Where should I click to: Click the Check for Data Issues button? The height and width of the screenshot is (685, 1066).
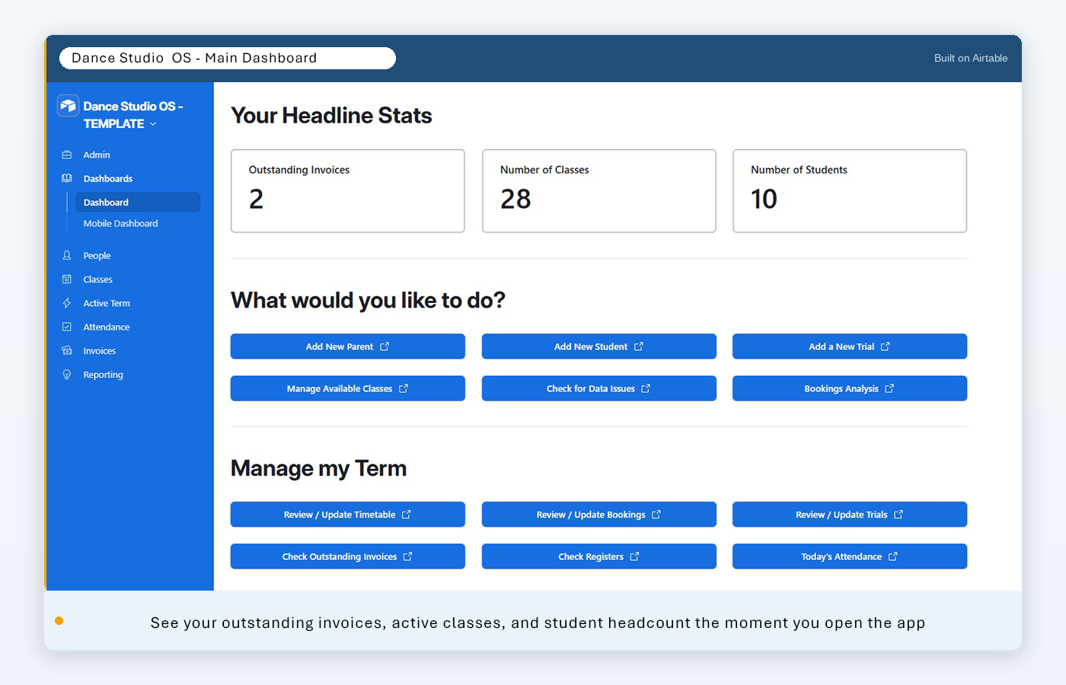click(x=599, y=388)
